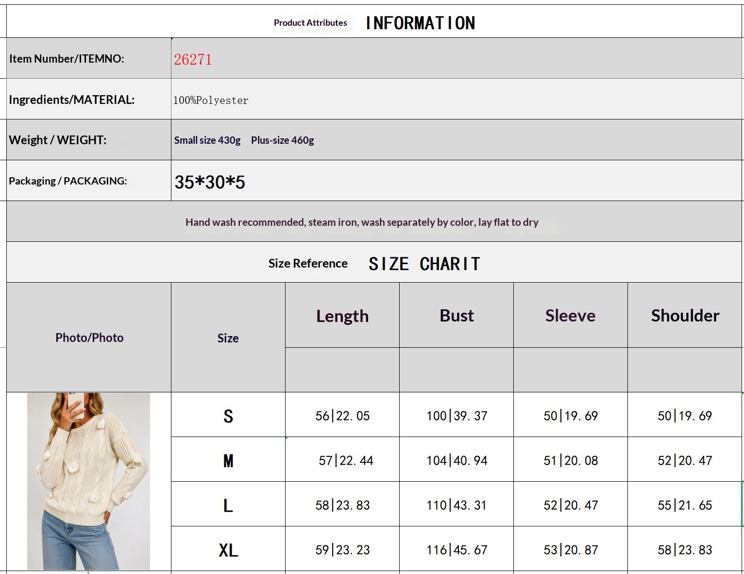Click the SIZE CHARIT heading
Viewport: 744px width, 574px height.
pos(424,264)
